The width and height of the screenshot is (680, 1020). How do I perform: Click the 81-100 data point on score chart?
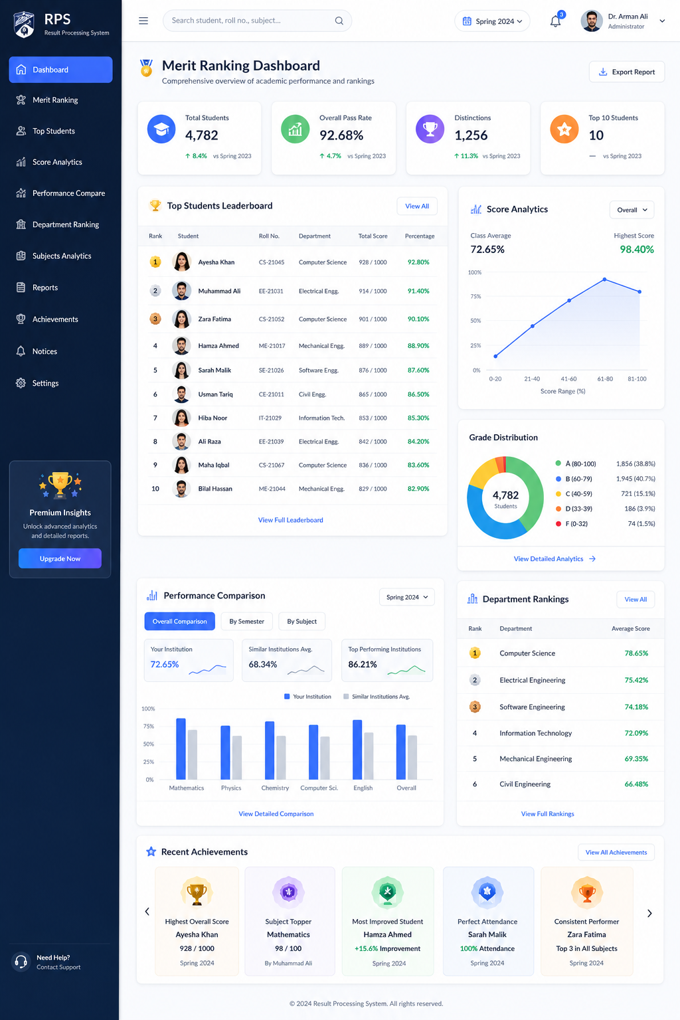coord(640,292)
